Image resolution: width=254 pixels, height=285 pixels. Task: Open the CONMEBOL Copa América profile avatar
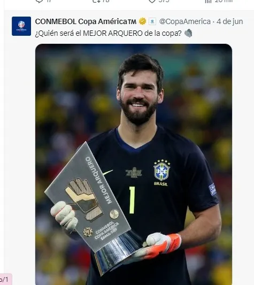(21, 26)
